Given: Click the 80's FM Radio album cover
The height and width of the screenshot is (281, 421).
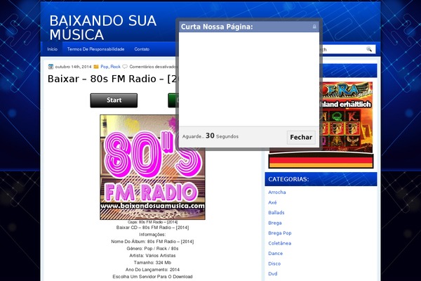Looking at the screenshot, I should pos(152,167).
